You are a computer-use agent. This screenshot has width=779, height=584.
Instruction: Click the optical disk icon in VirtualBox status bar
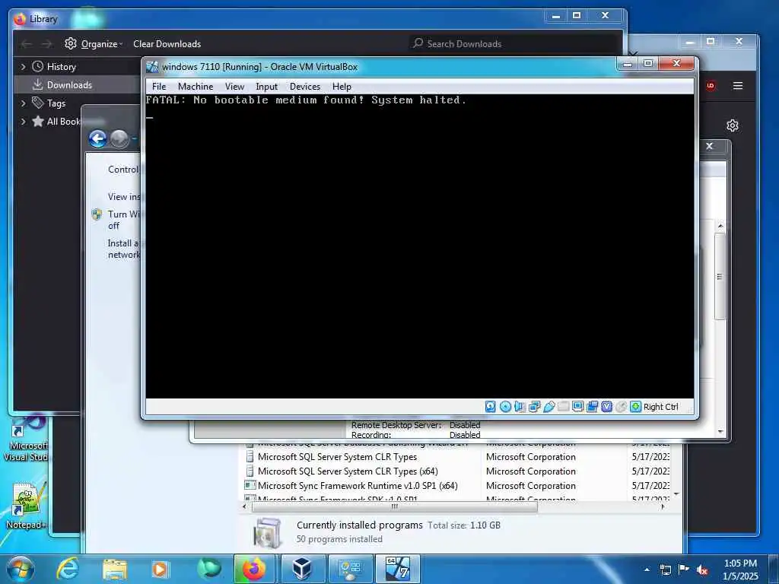click(505, 407)
